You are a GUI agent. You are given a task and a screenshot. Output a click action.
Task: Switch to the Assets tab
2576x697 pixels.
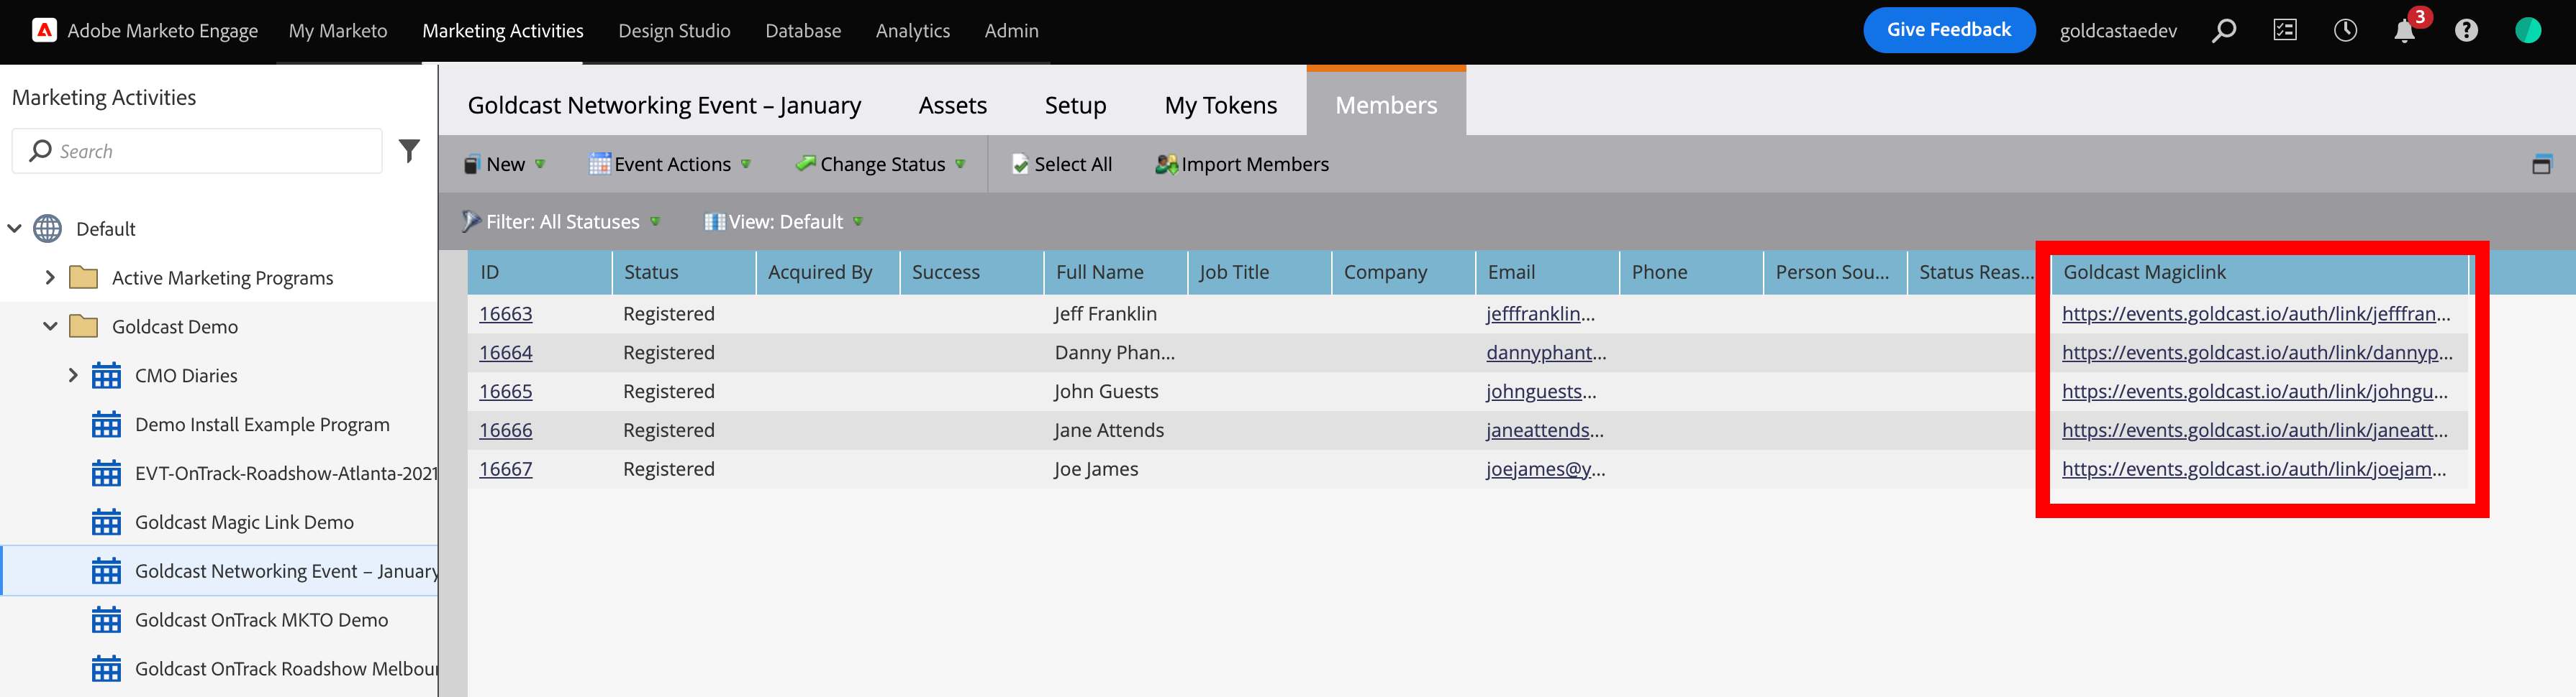click(x=952, y=105)
